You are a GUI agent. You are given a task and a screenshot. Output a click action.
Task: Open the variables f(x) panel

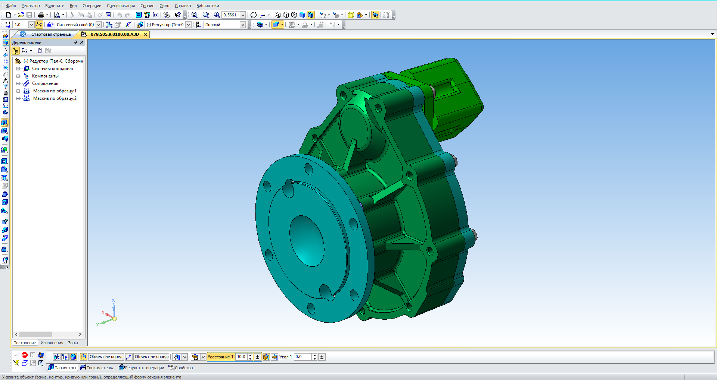coord(156,15)
